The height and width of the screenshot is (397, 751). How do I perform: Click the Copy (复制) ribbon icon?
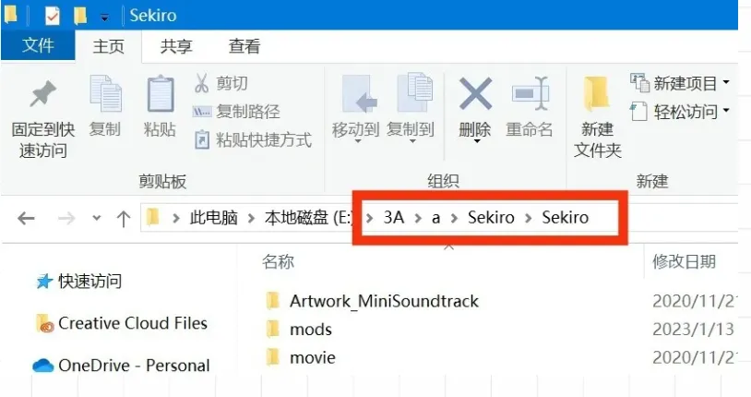(x=105, y=94)
